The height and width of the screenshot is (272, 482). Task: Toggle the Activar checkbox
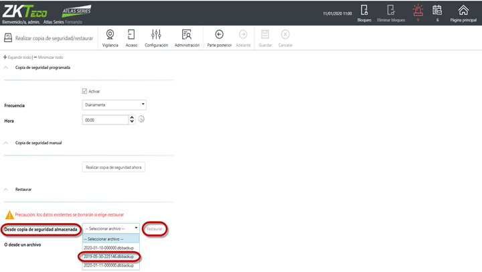coord(84,91)
